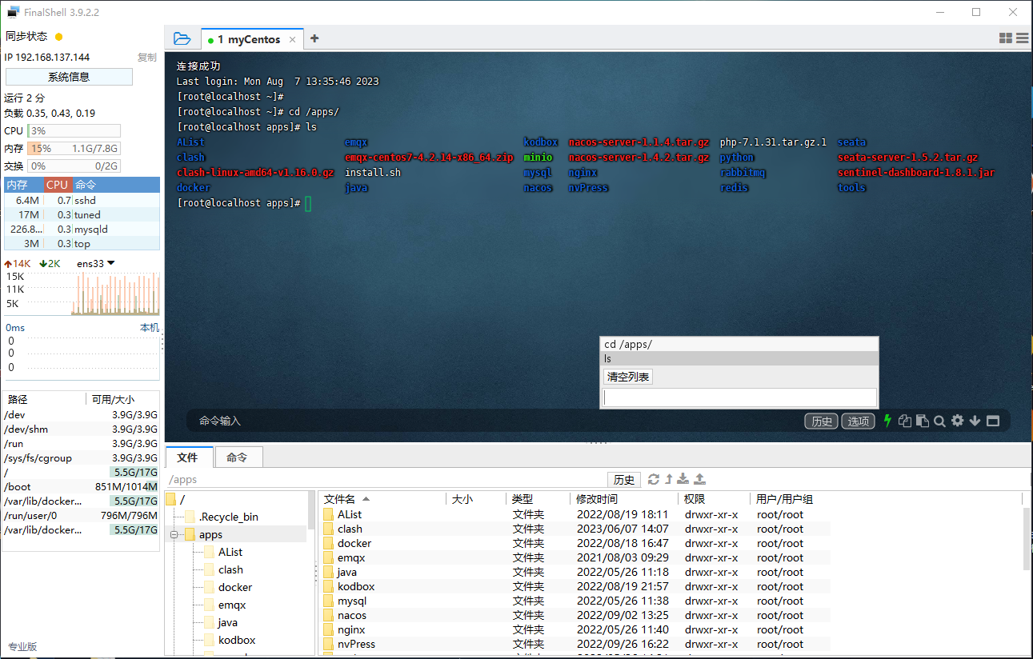Viewport: 1033px width, 659px height.
Task: Select docker folder in directory tree
Action: [235, 587]
